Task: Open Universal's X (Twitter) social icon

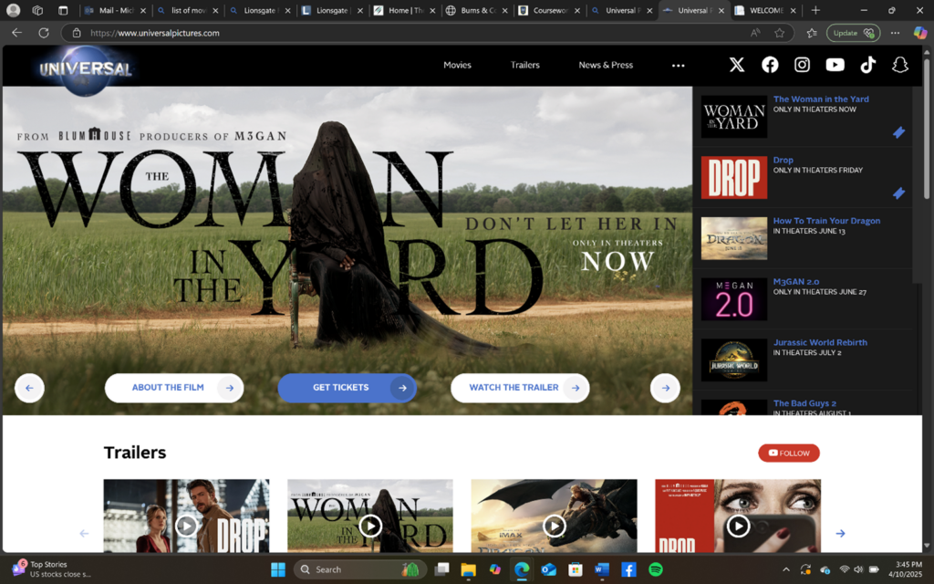Action: [x=737, y=65]
